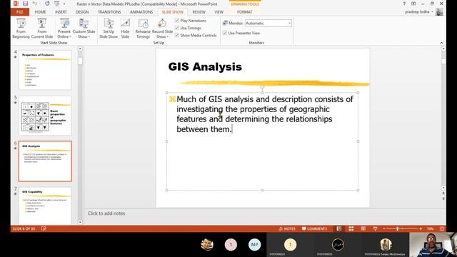Start Slide Show from status bar icon
457x257 pixels.
375,228
